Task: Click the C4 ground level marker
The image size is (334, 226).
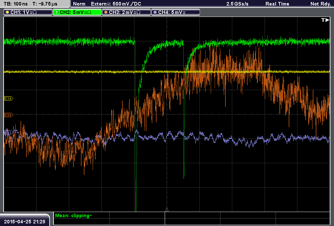Action: click(9, 133)
